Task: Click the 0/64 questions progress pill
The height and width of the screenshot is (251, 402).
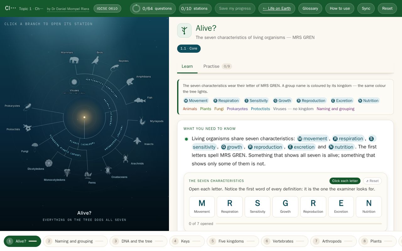Action: pos(153,8)
